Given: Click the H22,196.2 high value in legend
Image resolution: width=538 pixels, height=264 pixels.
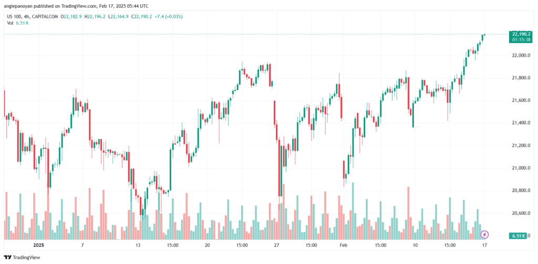Looking at the screenshot, I should [x=94, y=16].
